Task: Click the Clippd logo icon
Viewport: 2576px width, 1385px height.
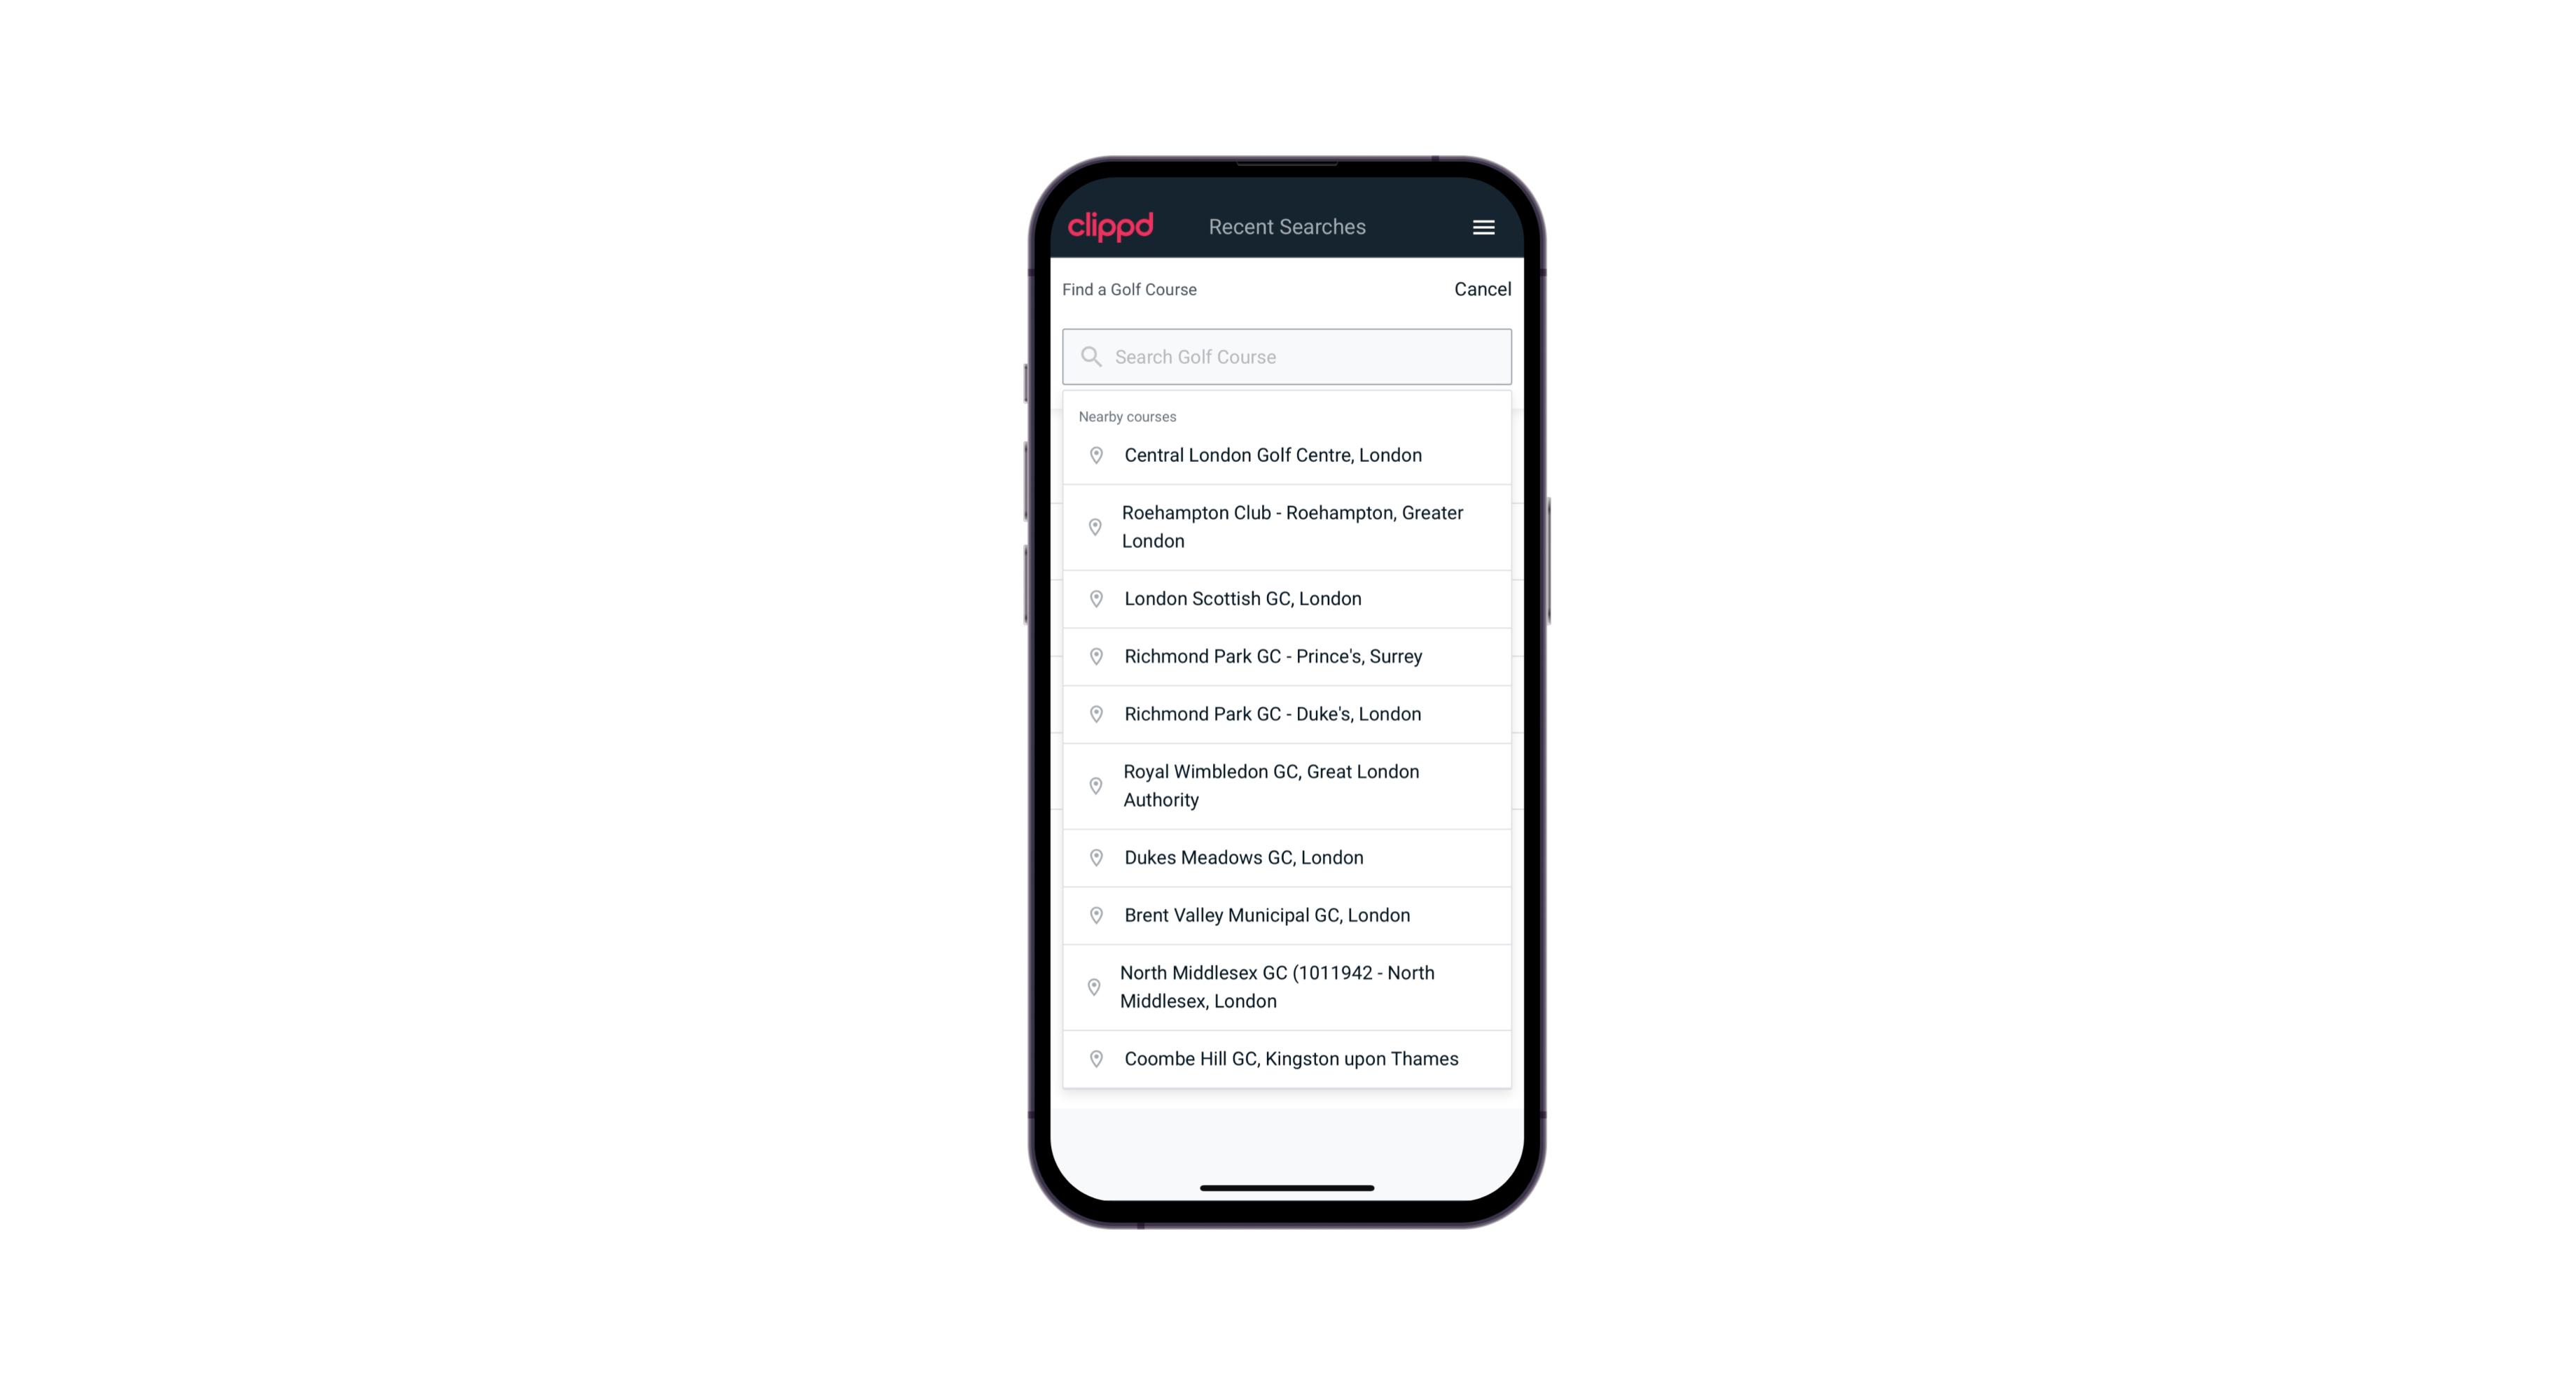Action: 1112,227
